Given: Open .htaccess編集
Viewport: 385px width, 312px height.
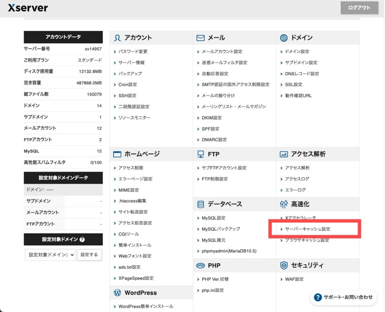Looking at the screenshot, I should click(132, 201).
